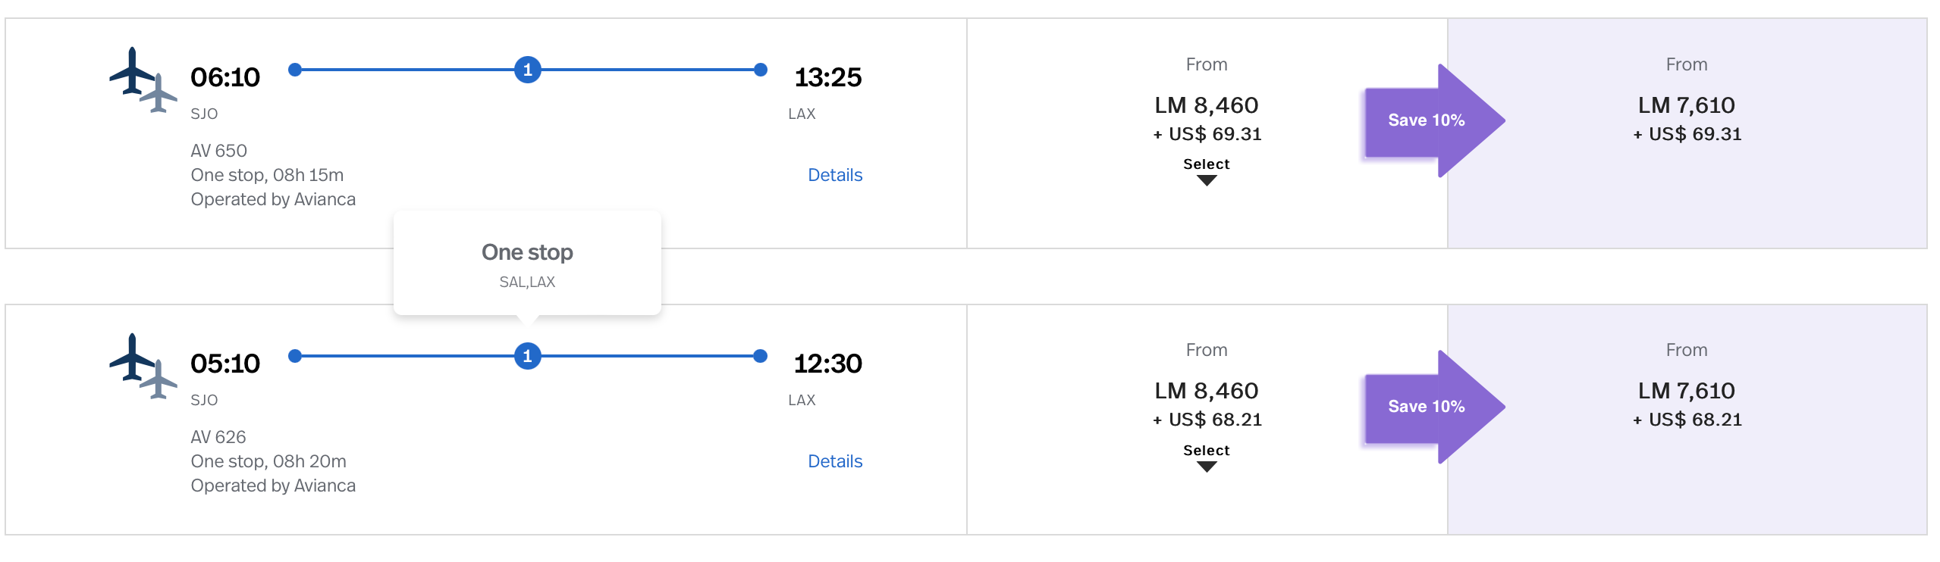Click the departure dot on the 06:10 route line
The width and height of the screenshot is (1940, 562).
click(x=295, y=70)
